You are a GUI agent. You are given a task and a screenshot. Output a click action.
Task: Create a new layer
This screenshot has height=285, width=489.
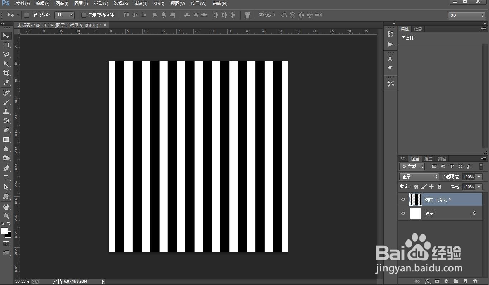point(466,281)
